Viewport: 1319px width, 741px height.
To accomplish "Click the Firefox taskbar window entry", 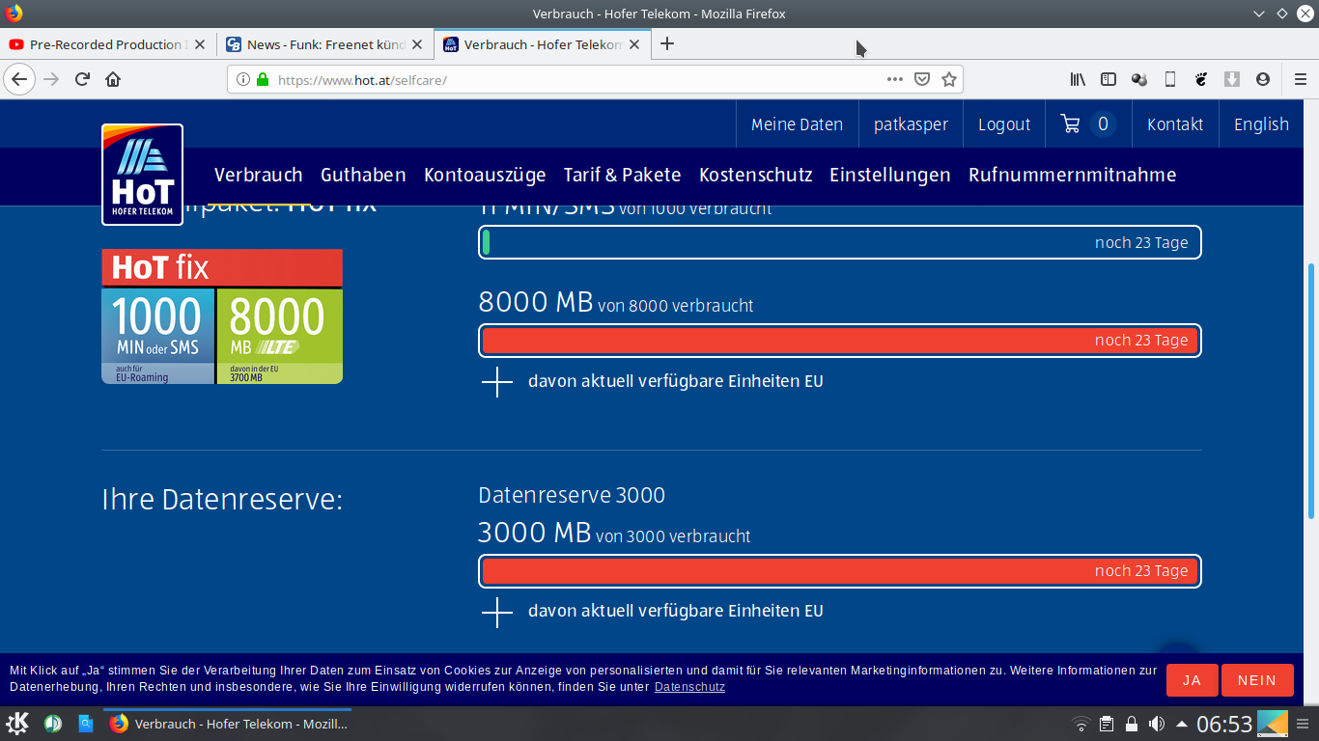I will (228, 724).
